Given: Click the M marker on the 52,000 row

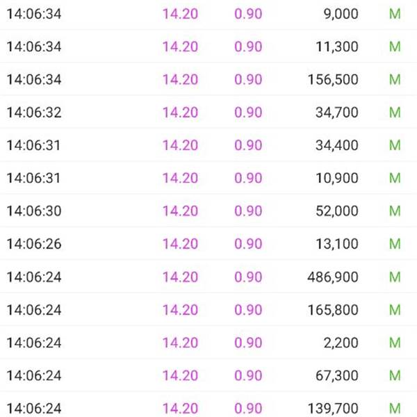Looking at the screenshot, I should (395, 211).
